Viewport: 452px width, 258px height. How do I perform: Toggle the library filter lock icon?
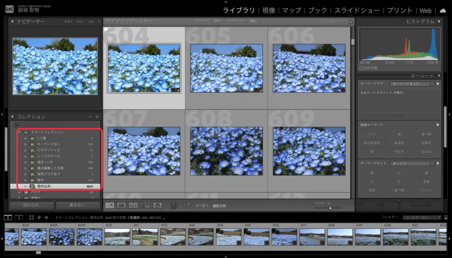click(x=350, y=21)
